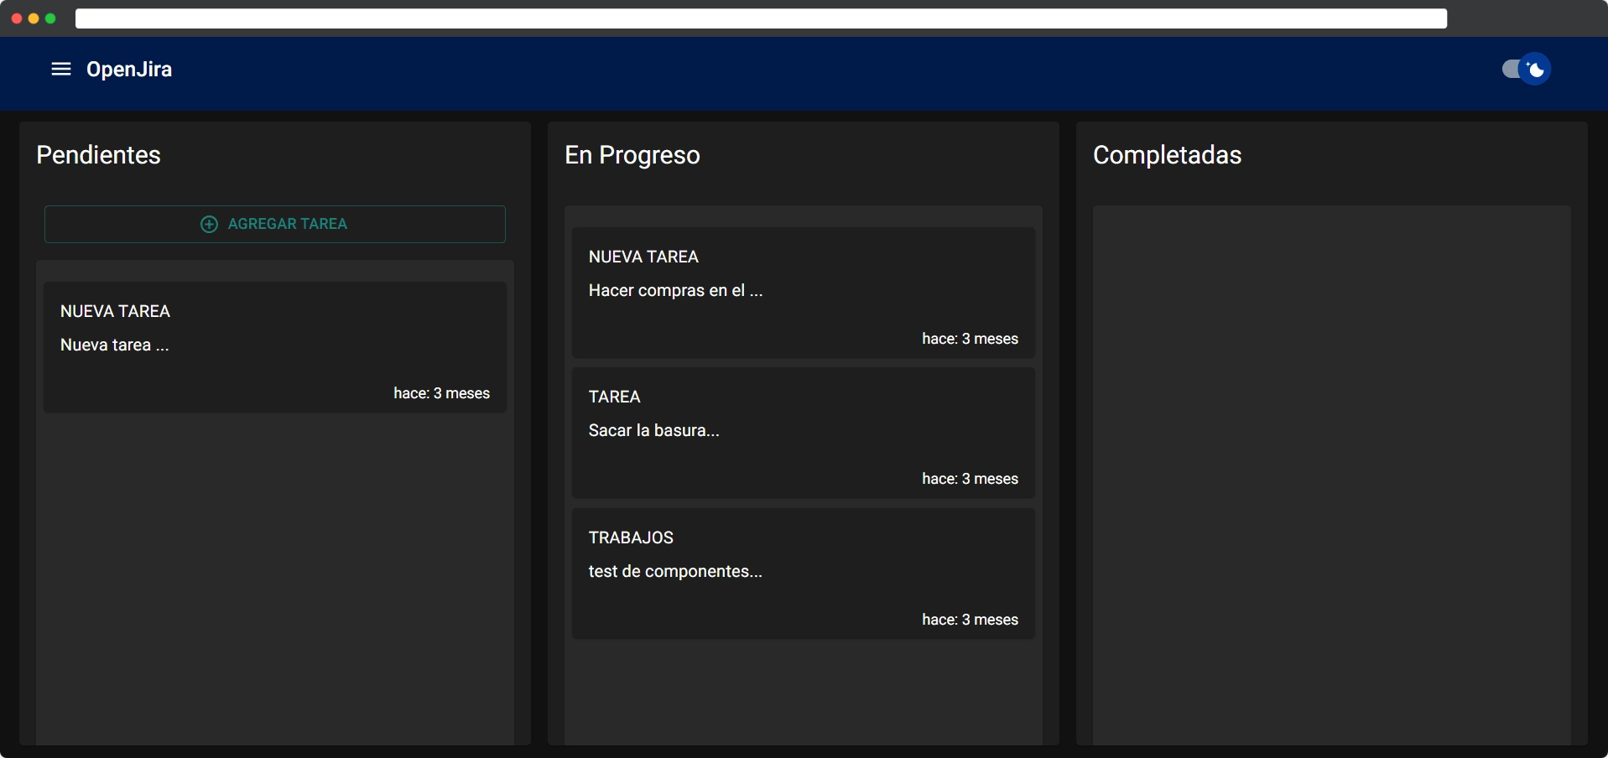Click the 'hace: 3 meses' timestamp on TRABAJOS card

click(969, 620)
